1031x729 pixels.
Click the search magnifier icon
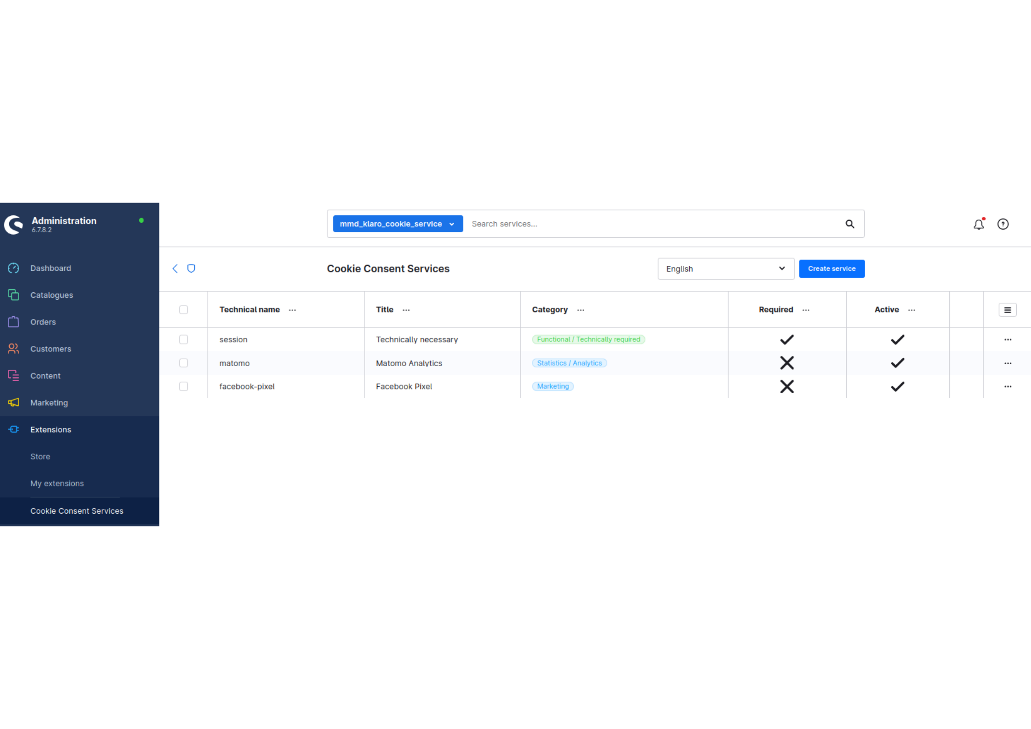click(x=850, y=224)
